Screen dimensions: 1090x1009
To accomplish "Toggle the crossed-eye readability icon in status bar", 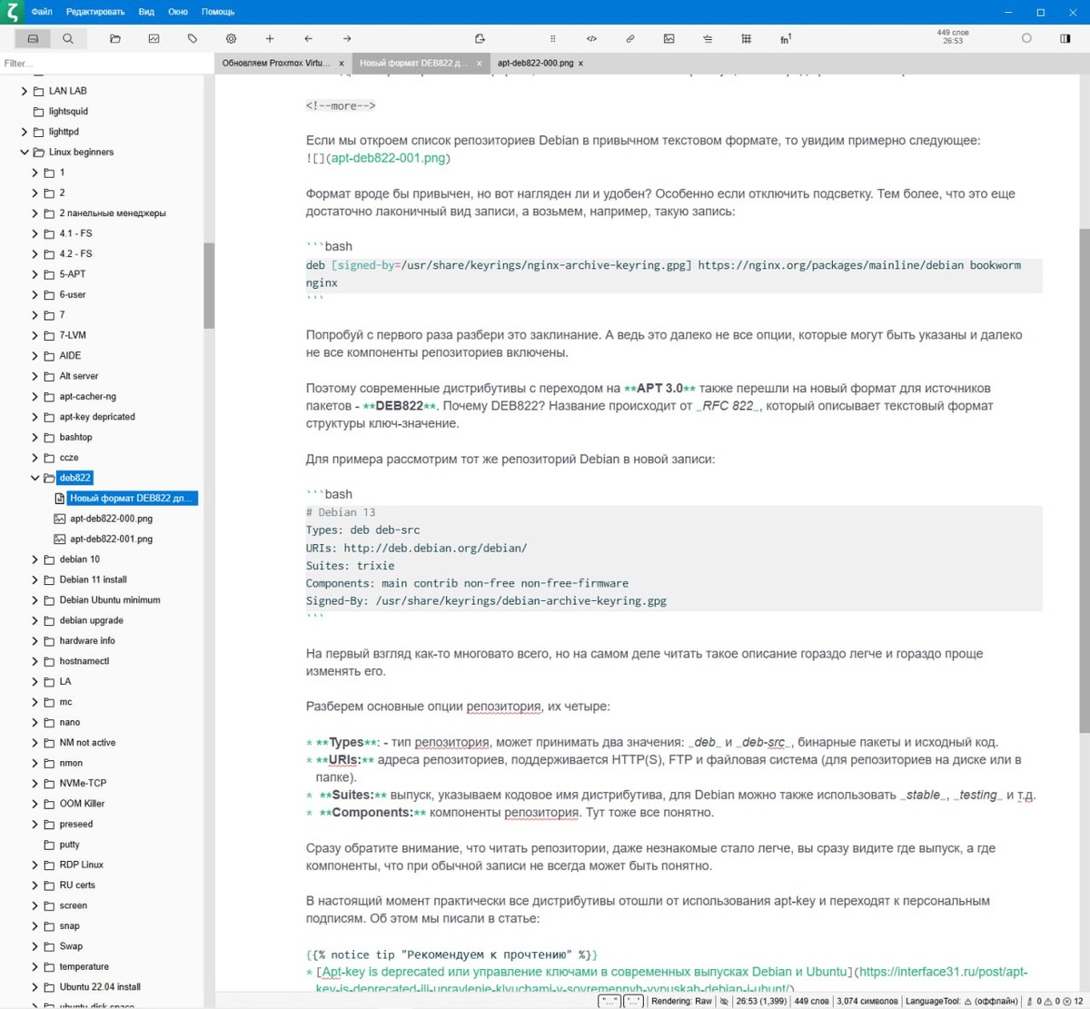I will (x=724, y=1001).
